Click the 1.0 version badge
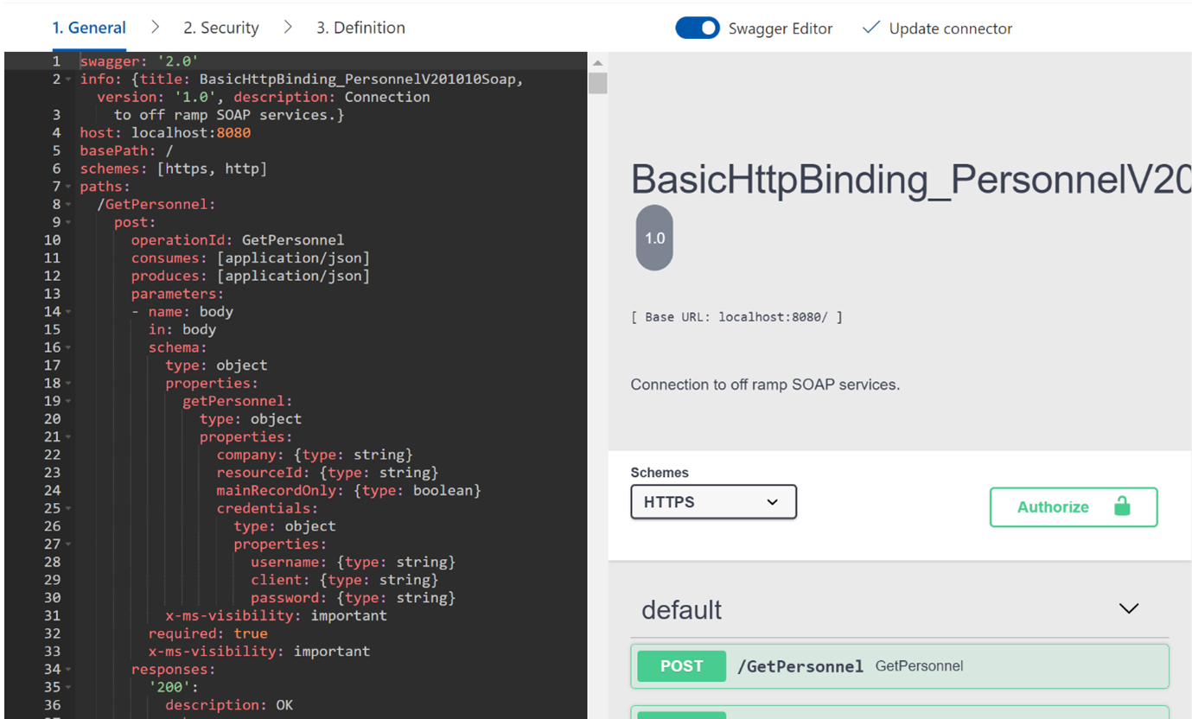 [x=654, y=238]
